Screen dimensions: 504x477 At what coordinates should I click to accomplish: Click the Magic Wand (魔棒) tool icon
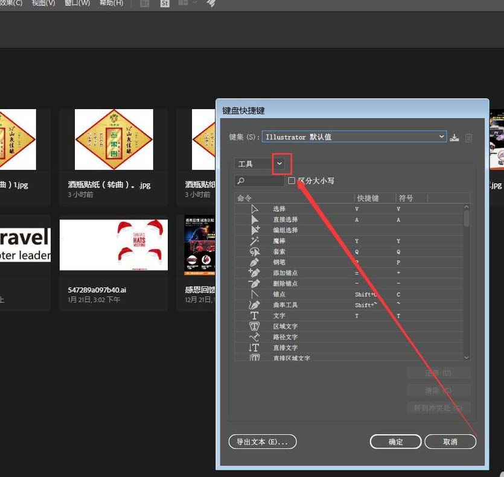254,241
